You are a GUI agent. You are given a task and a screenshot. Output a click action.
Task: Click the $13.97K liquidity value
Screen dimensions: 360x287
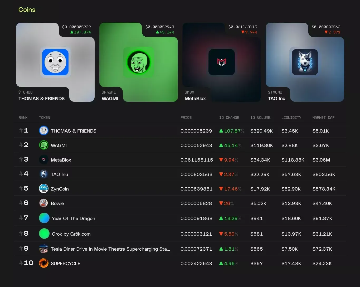pos(291,234)
